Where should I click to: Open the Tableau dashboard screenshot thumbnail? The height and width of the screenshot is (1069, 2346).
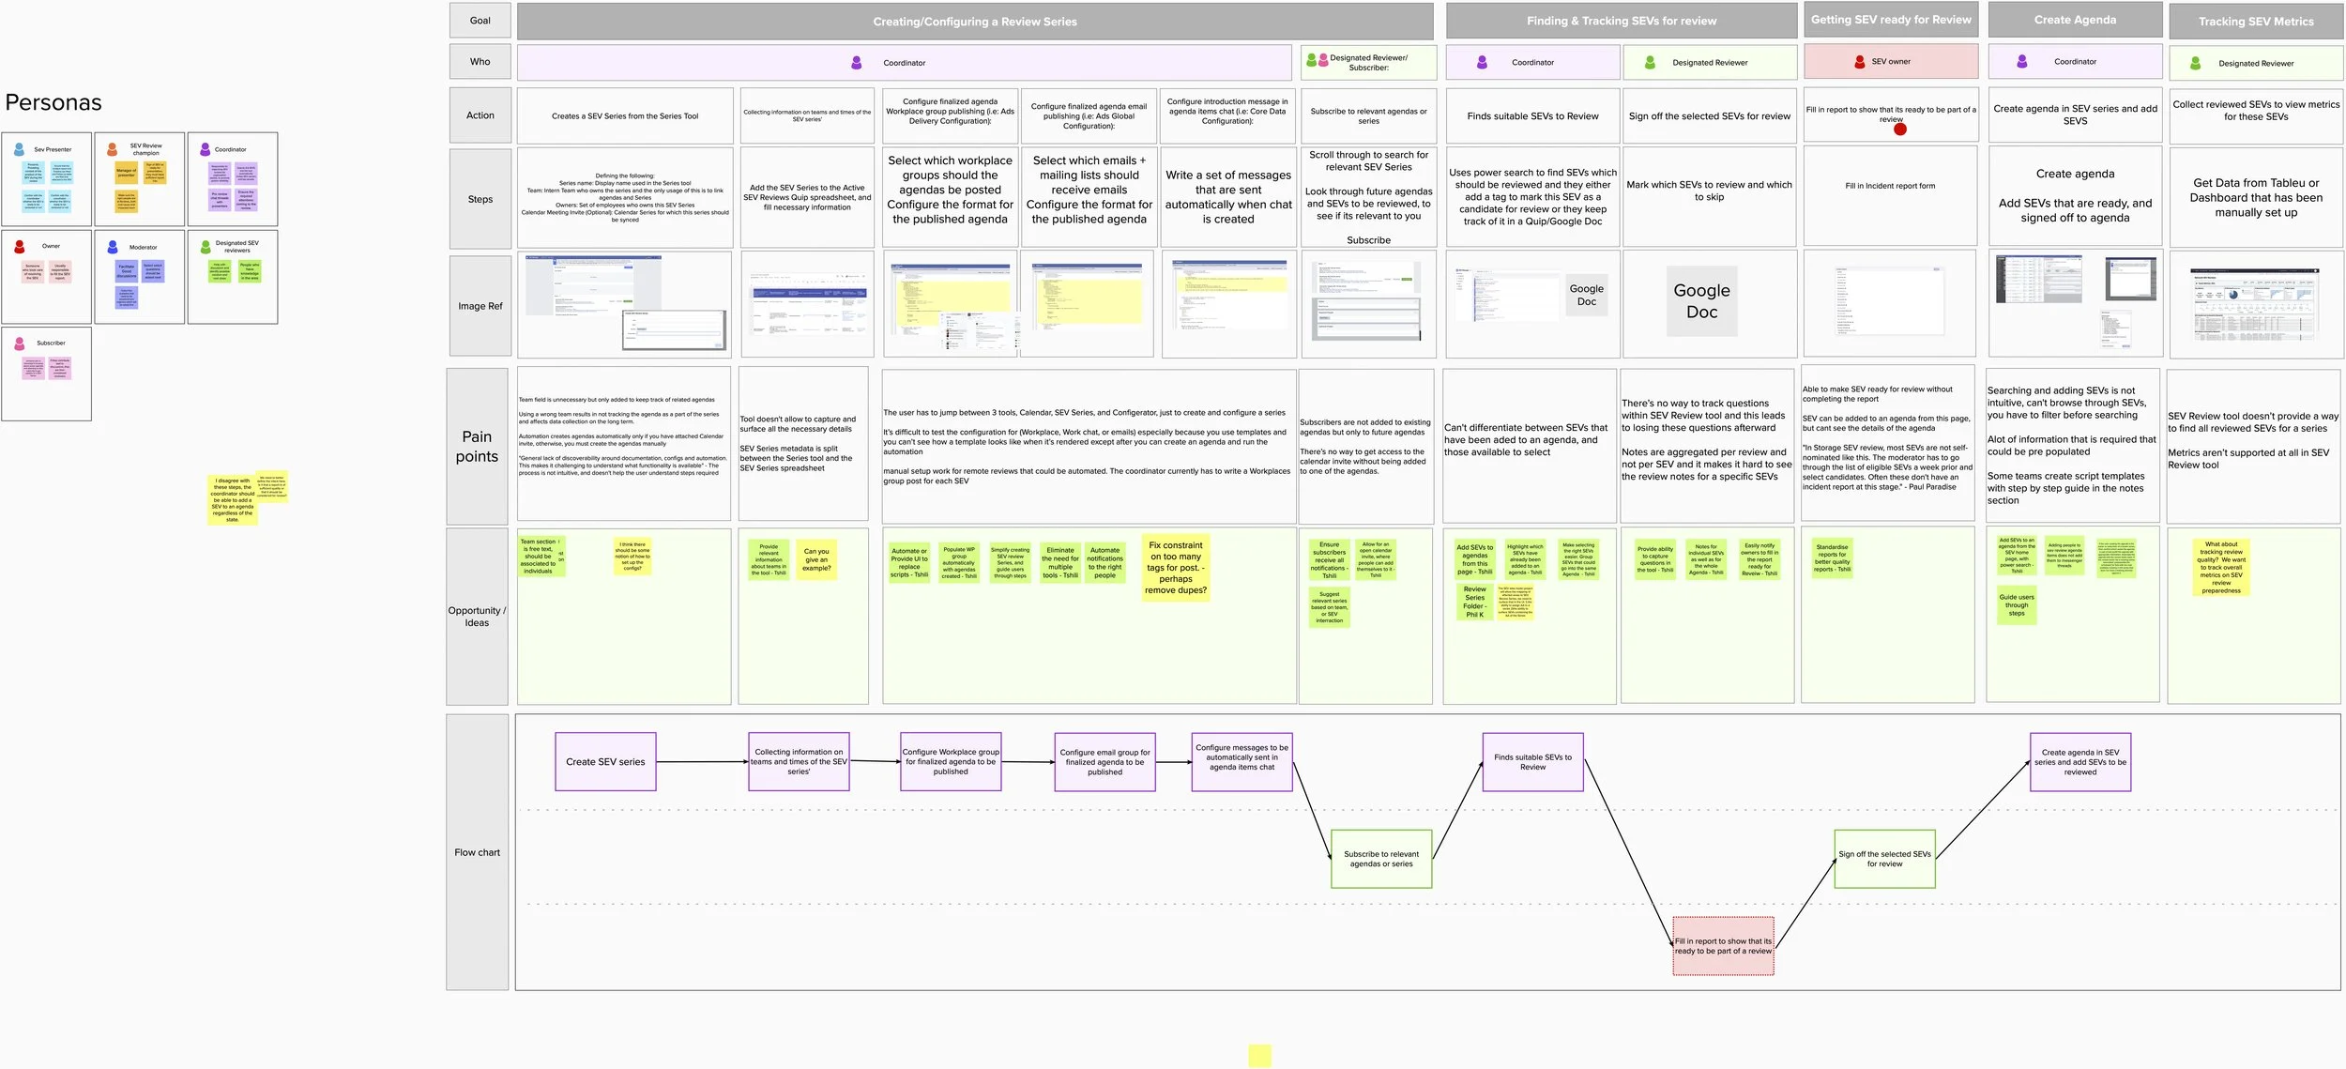click(2253, 305)
